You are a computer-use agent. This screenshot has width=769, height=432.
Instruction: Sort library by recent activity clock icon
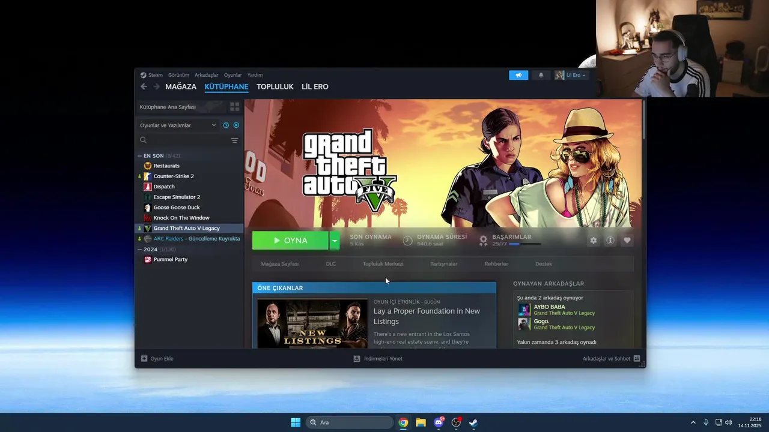click(226, 125)
